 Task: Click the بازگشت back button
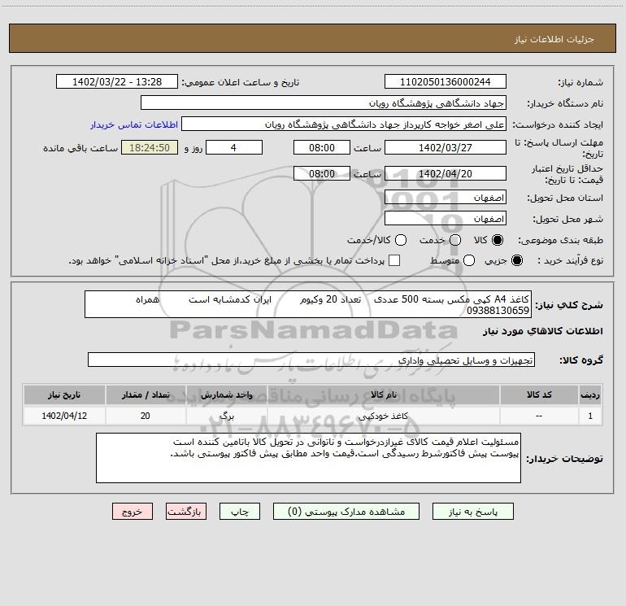(186, 512)
